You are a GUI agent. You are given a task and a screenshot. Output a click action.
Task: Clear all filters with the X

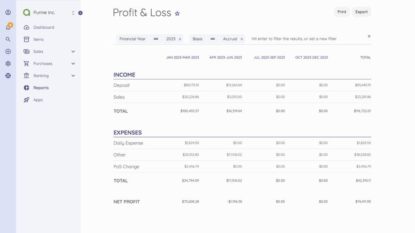[x=369, y=36]
